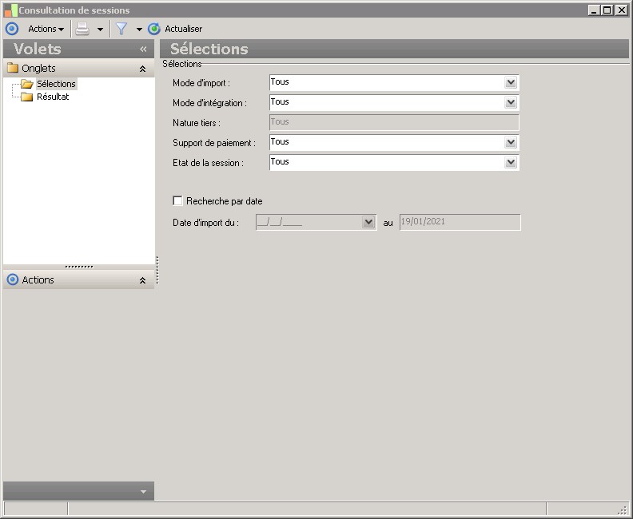Viewport: 633px width, 519px height.
Task: Open the Mode d'import dropdown
Action: [511, 83]
